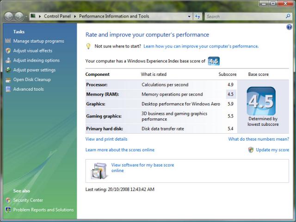Viewport: 296px width, 222px height.
Task: Click the Advanced tools icon
Action: [8, 89]
